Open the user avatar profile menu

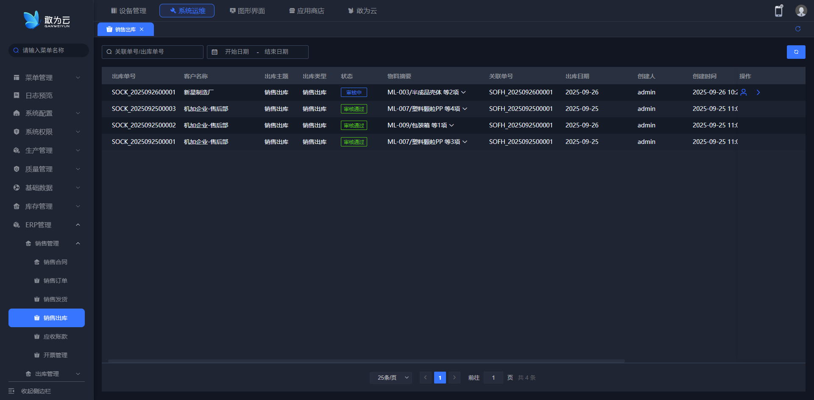pyautogui.click(x=800, y=11)
